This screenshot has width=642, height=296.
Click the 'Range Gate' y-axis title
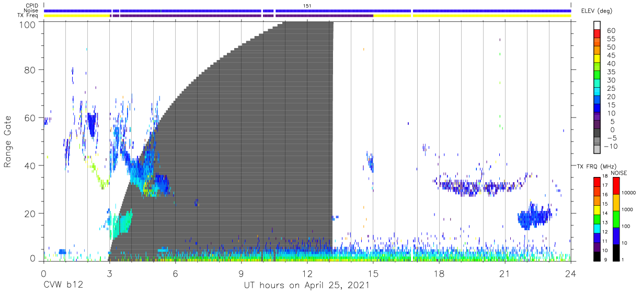(x=8, y=141)
